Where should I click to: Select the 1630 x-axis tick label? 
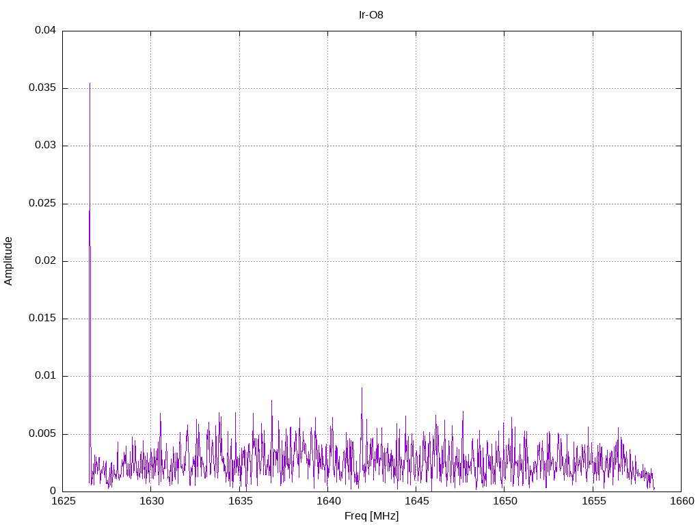151,501
